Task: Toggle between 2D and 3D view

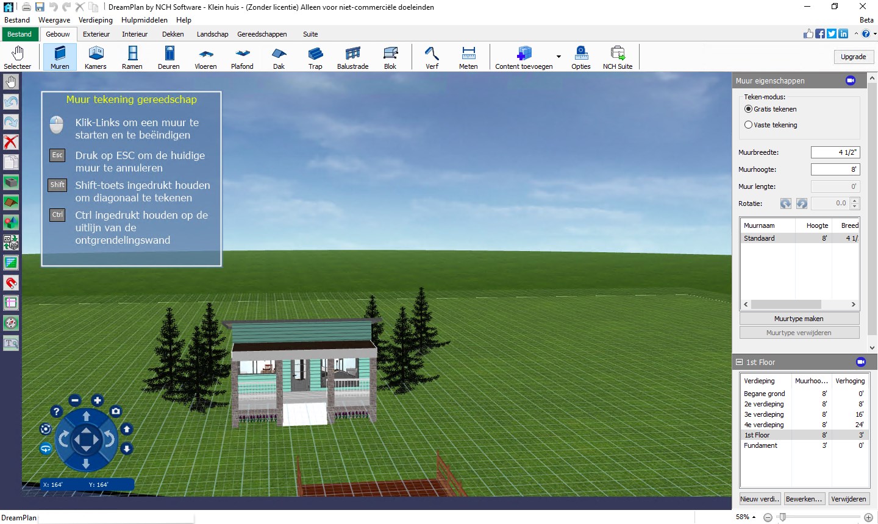Action: [10, 243]
